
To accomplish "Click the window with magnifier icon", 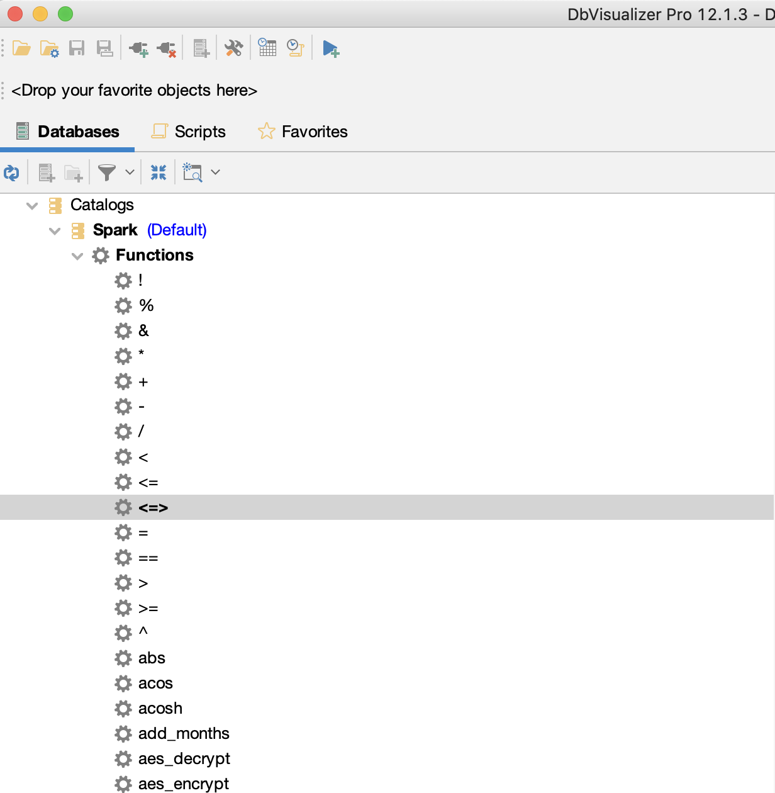I will [192, 172].
